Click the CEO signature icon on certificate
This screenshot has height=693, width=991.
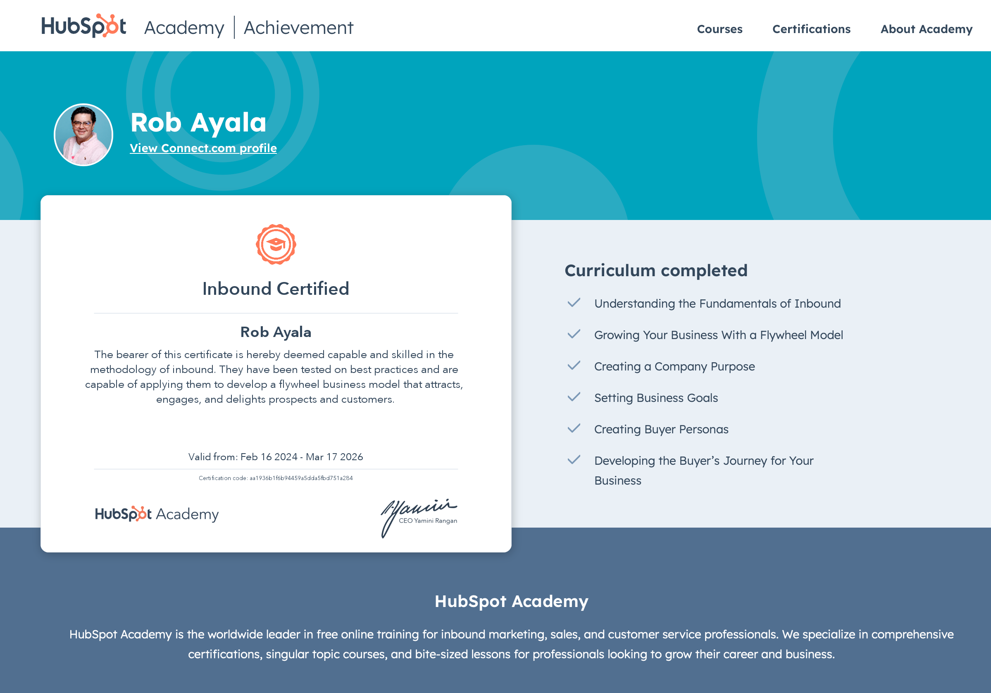pos(418,513)
